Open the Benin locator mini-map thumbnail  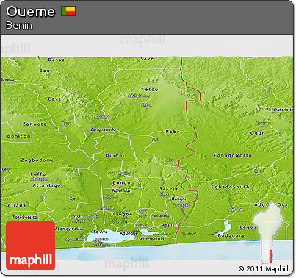click(268, 233)
